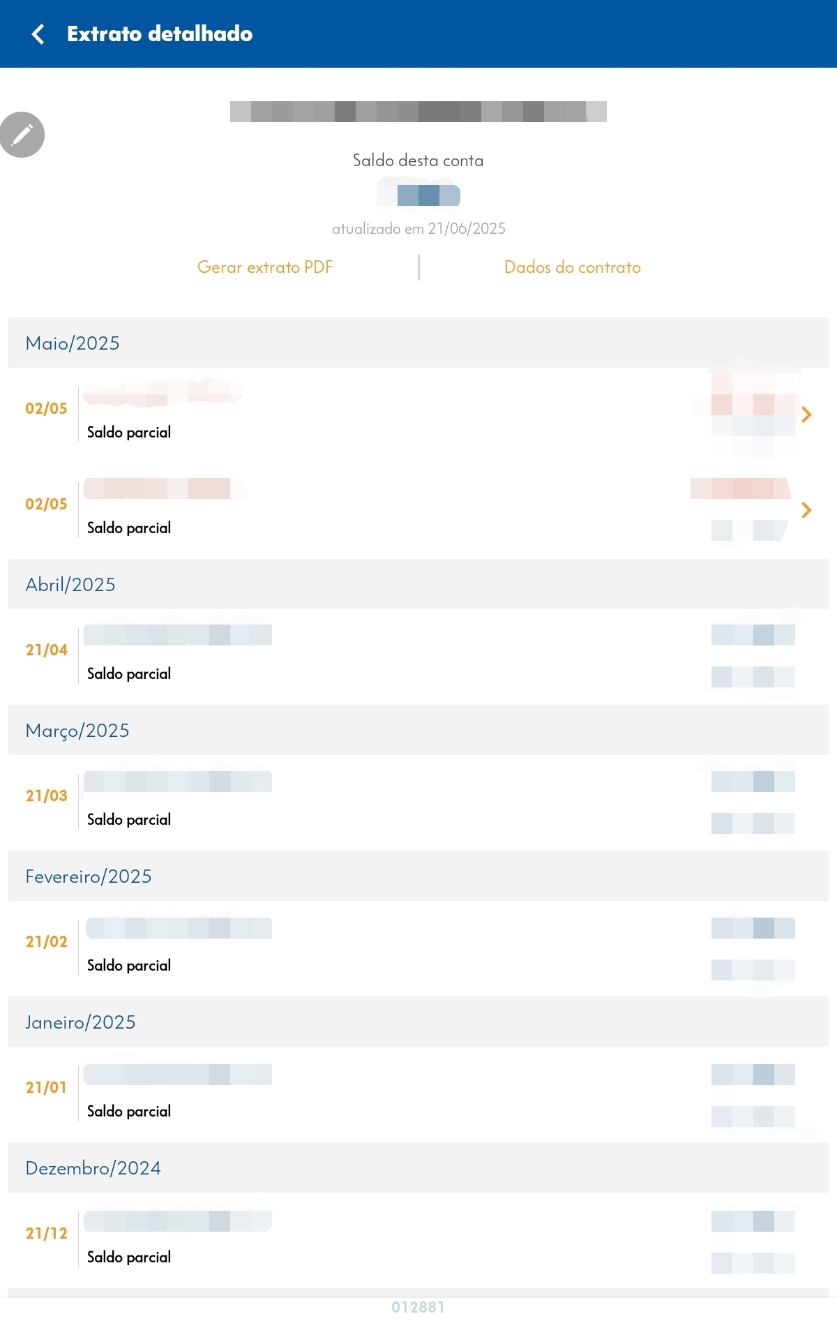Open the 21/04 statement entry
The image size is (837, 1321).
point(418,657)
